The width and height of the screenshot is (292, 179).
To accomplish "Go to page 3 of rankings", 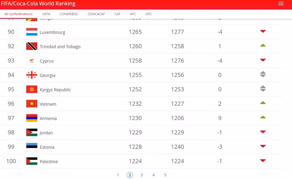I will 142,175.
